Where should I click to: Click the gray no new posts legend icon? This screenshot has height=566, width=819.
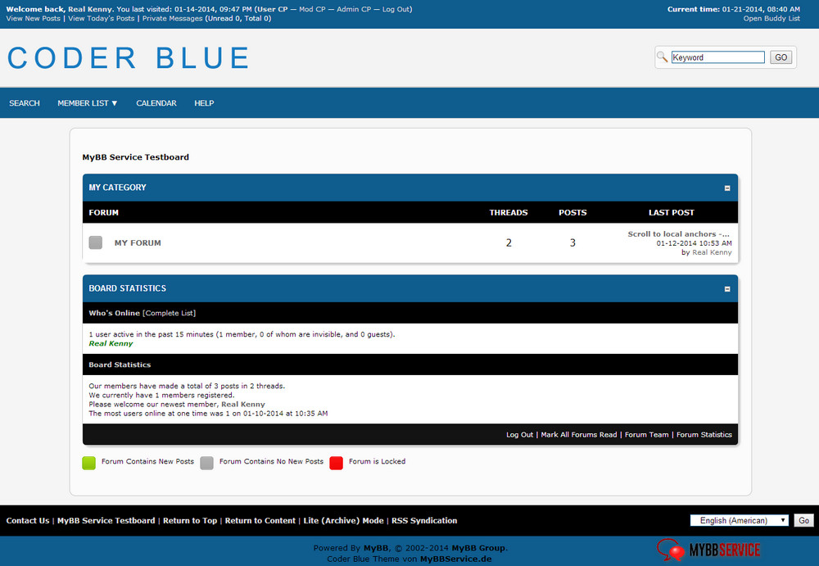tap(206, 463)
